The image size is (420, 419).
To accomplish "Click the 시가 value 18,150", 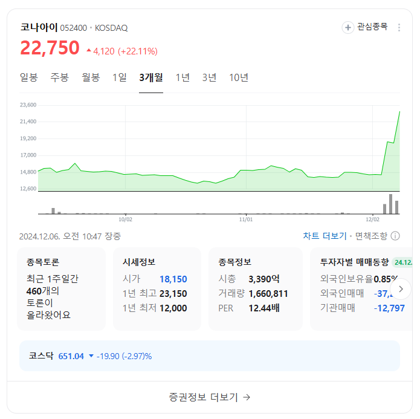I will (x=173, y=279).
